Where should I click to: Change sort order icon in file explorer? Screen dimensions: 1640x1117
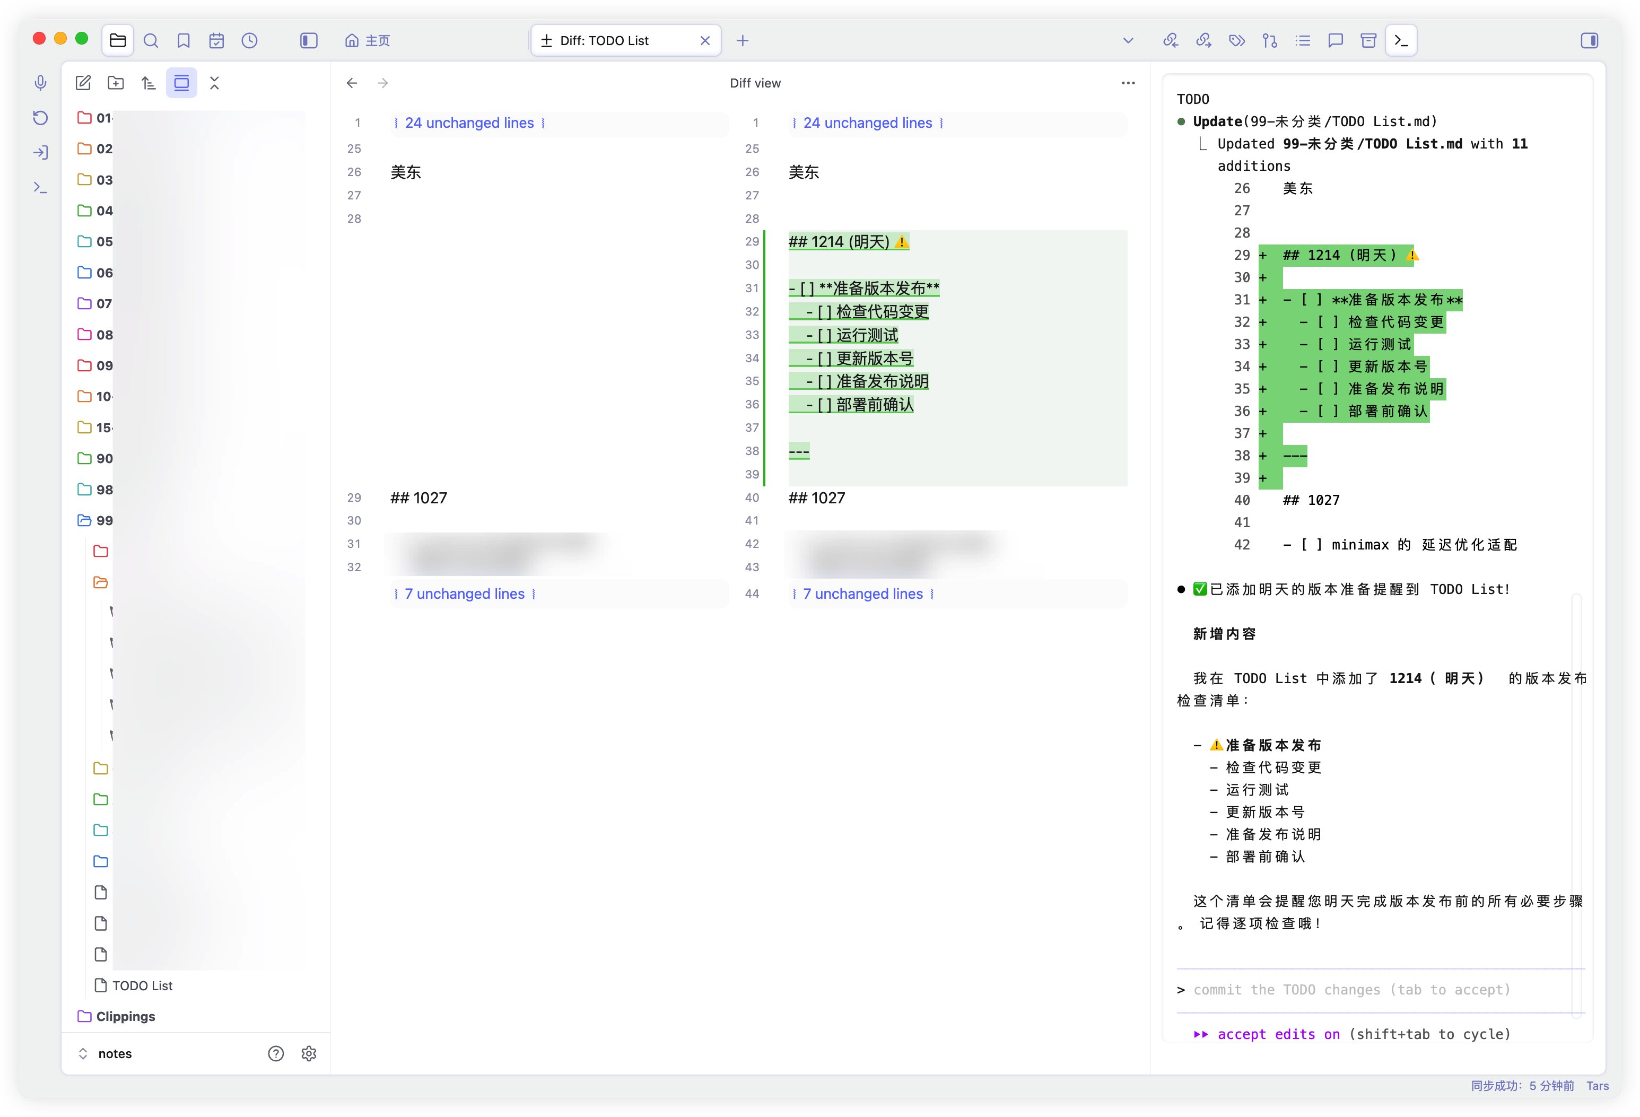pos(148,83)
